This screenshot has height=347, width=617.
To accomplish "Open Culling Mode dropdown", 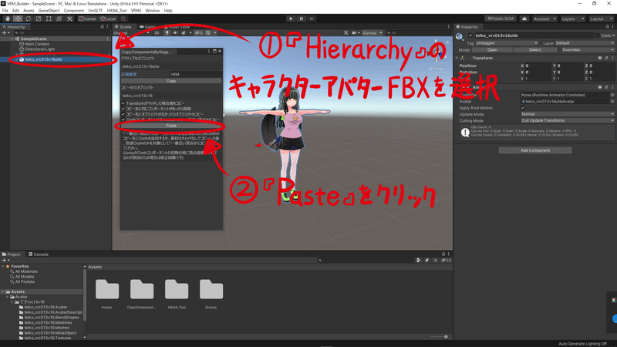I will [x=568, y=121].
